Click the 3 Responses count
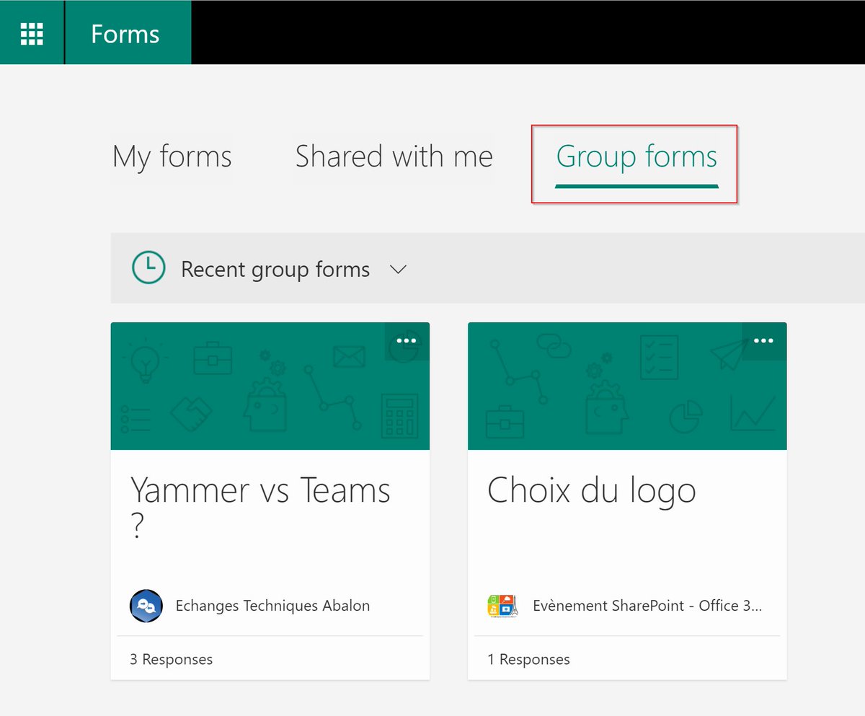 click(171, 659)
